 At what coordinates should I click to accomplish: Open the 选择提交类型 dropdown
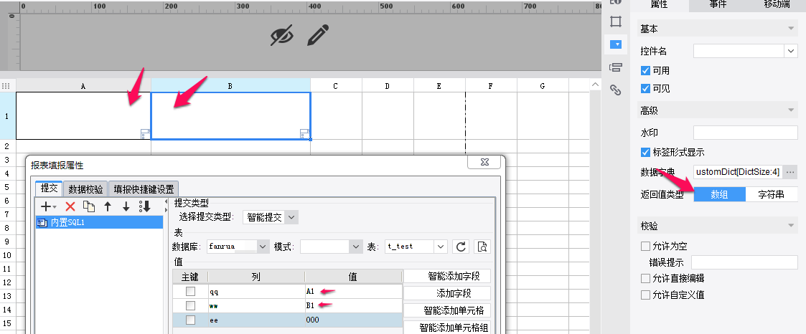[291, 217]
